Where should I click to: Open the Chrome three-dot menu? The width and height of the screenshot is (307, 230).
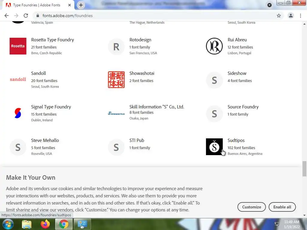click(300, 16)
